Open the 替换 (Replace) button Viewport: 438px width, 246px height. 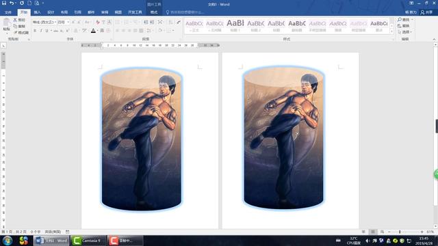click(404, 26)
